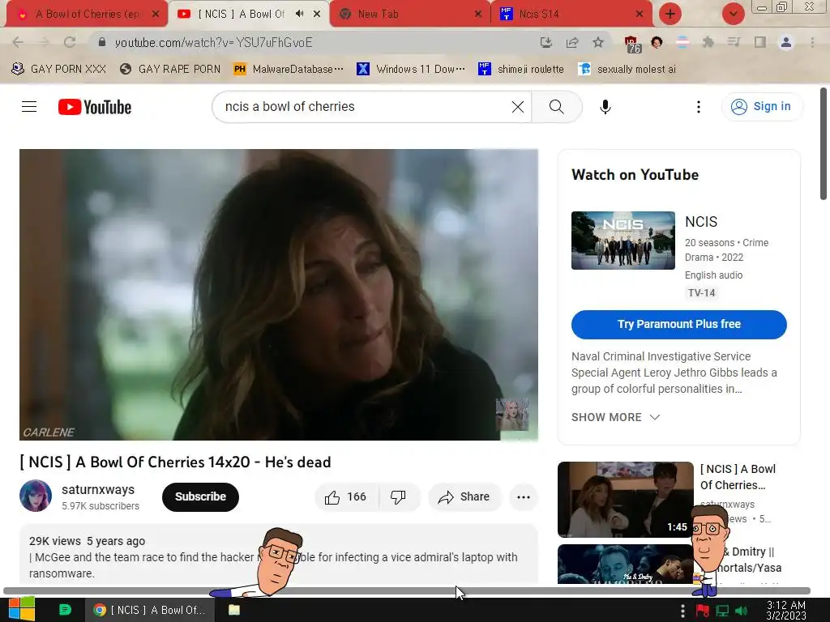Open Windows 11 Dow bookmark
Screen dimensions: 830x622
tap(411, 70)
